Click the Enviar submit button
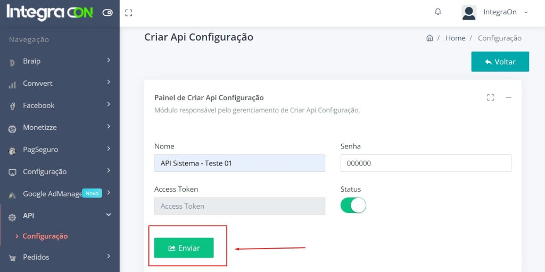Screen dimensions: 545x272 (x=184, y=248)
